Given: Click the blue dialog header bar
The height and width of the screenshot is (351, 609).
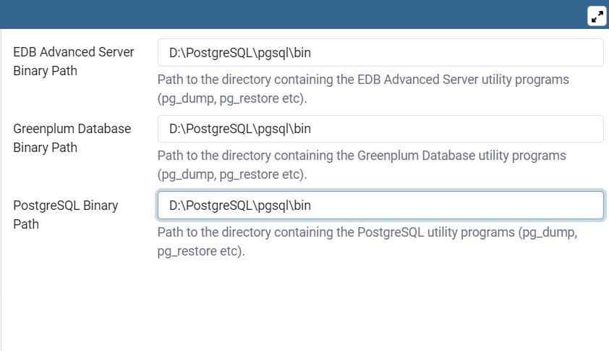Looking at the screenshot, I should pos(289,14).
